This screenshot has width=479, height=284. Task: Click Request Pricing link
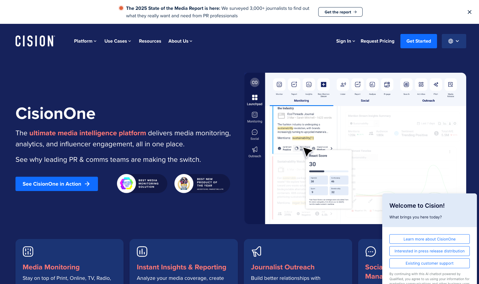[x=377, y=41]
